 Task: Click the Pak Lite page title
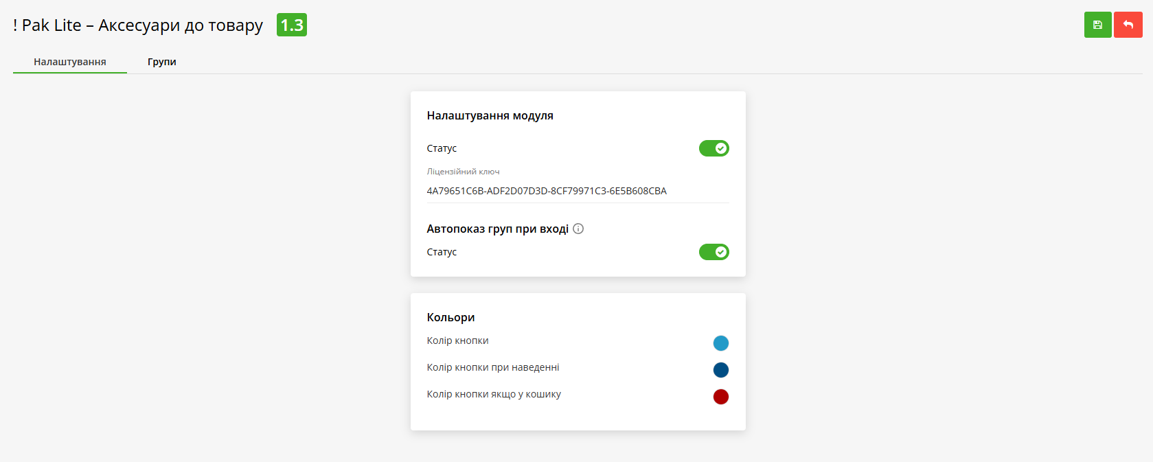click(x=137, y=25)
